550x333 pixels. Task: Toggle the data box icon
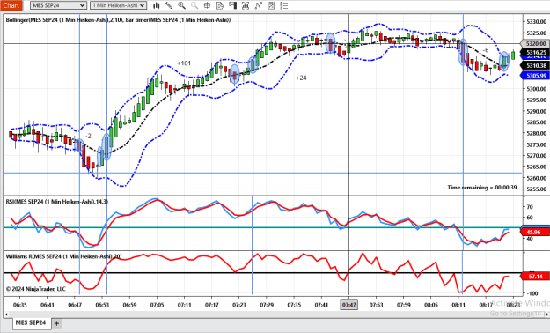[x=220, y=5]
